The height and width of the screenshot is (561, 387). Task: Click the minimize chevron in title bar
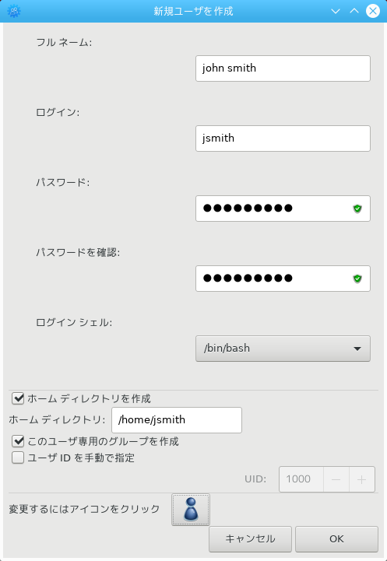pyautogui.click(x=336, y=11)
